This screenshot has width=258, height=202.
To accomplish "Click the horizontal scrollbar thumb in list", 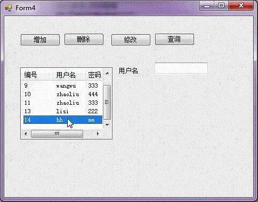I will point(57,134).
